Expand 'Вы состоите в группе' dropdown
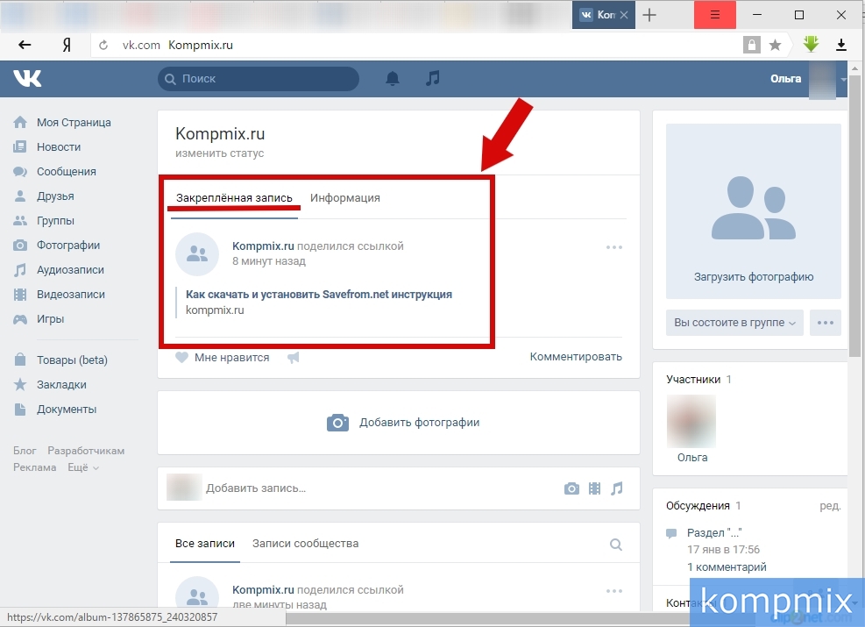This screenshot has height=627, width=865. [734, 323]
